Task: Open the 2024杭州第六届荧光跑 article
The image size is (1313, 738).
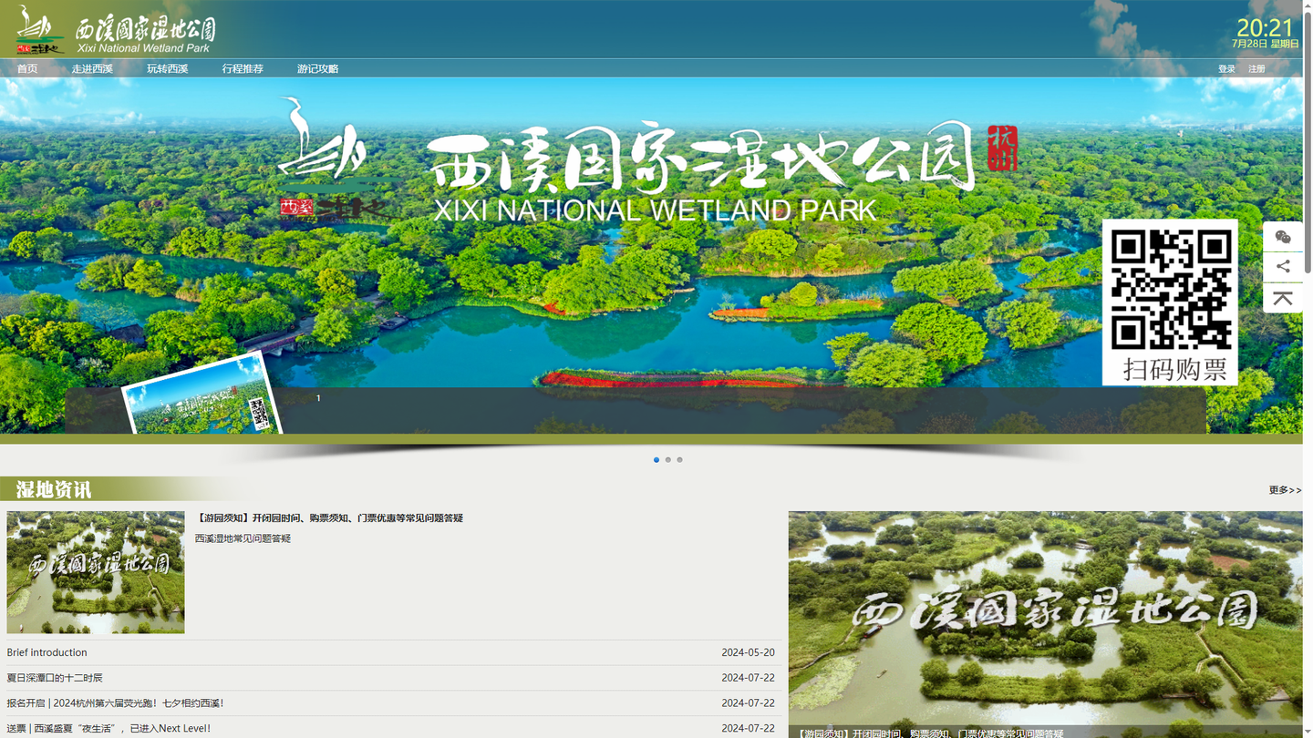Action: point(116,703)
